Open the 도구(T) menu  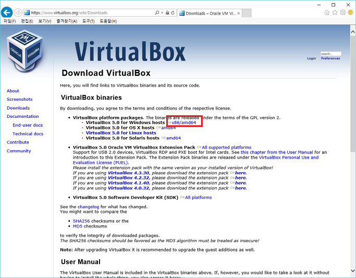point(88,21)
